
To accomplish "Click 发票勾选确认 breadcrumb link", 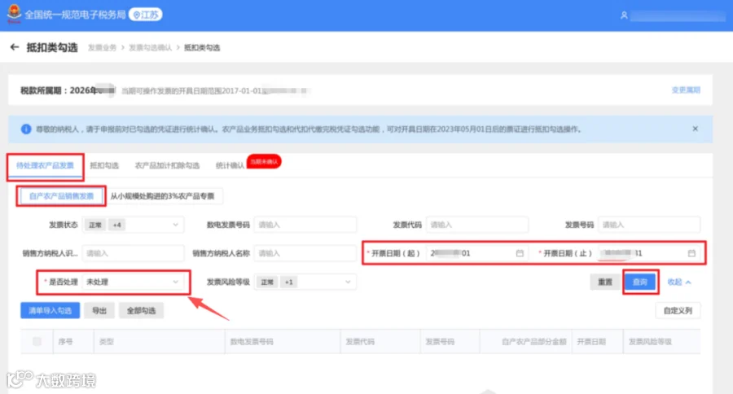I will pyautogui.click(x=150, y=48).
